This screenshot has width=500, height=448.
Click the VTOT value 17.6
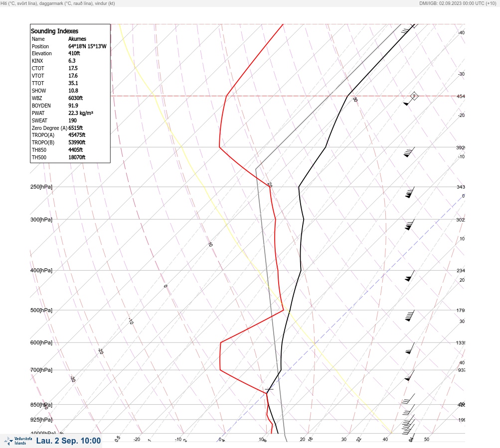point(73,76)
